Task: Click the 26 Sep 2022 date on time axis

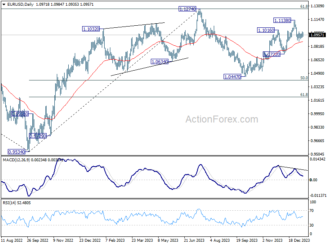Action: coord(38,240)
